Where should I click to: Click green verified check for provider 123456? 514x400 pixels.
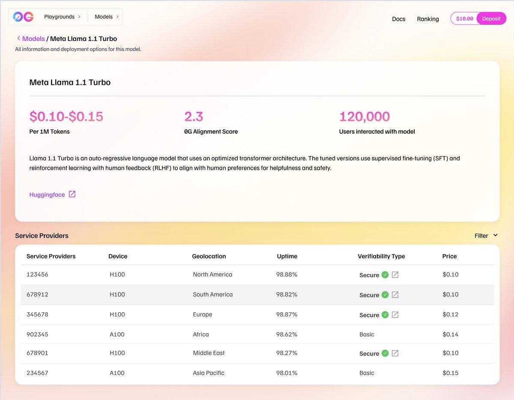[385, 275]
